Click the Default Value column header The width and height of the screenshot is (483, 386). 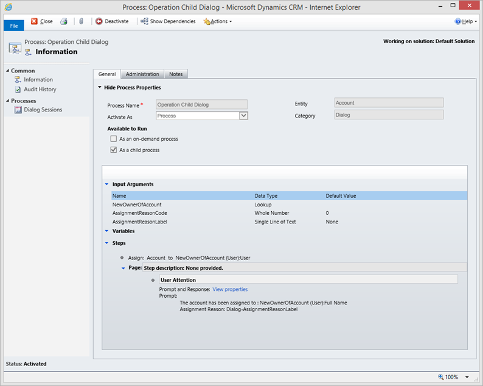[x=341, y=196]
